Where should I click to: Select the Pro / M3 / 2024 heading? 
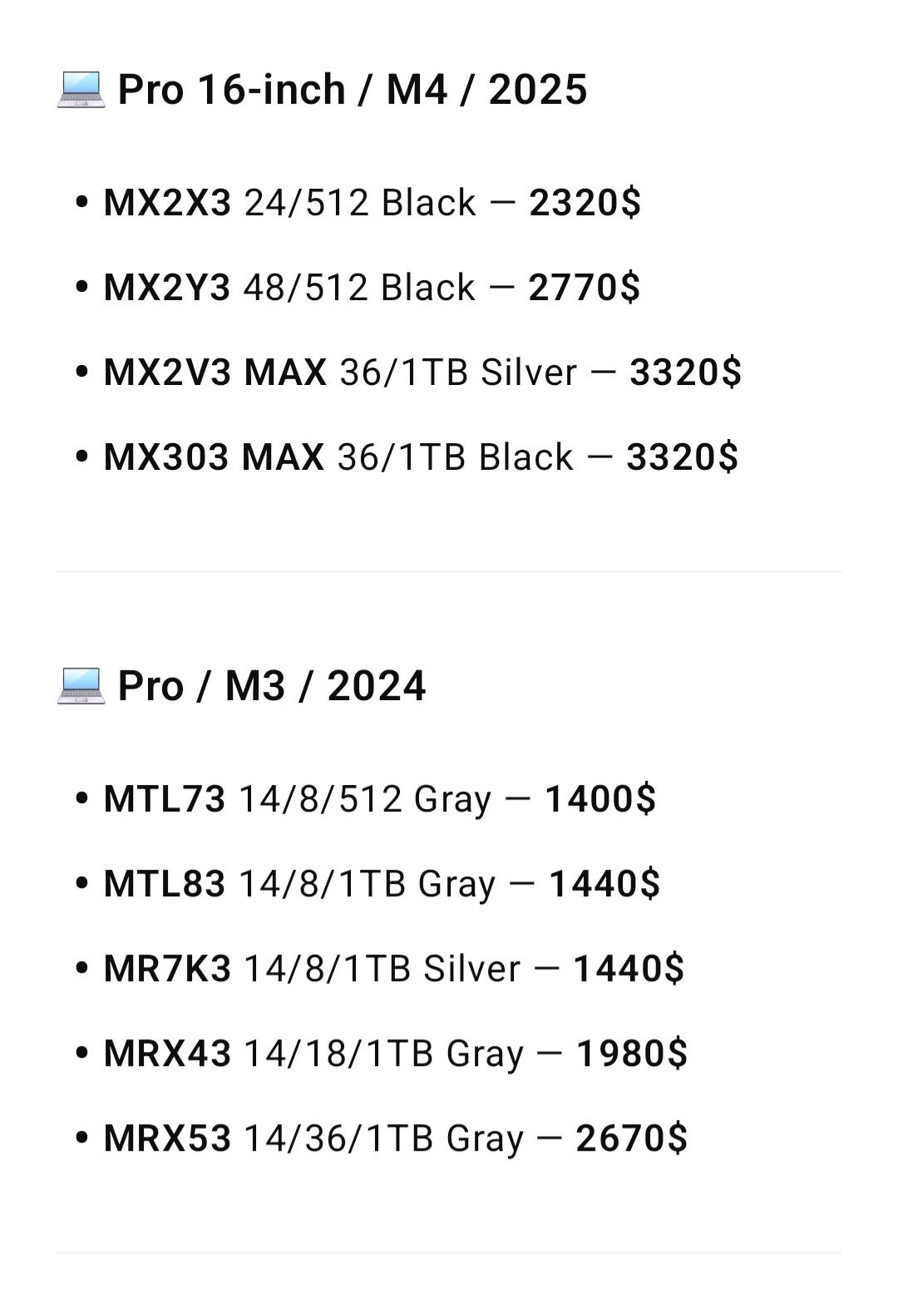pyautogui.click(x=272, y=686)
